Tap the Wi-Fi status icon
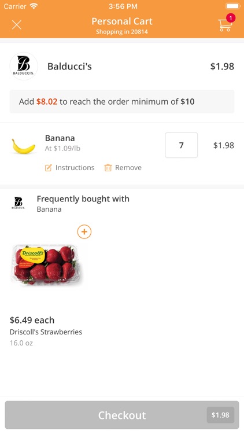 click(x=34, y=6)
